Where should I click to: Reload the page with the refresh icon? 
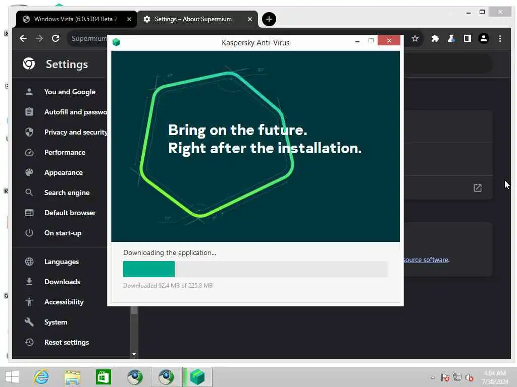click(56, 38)
